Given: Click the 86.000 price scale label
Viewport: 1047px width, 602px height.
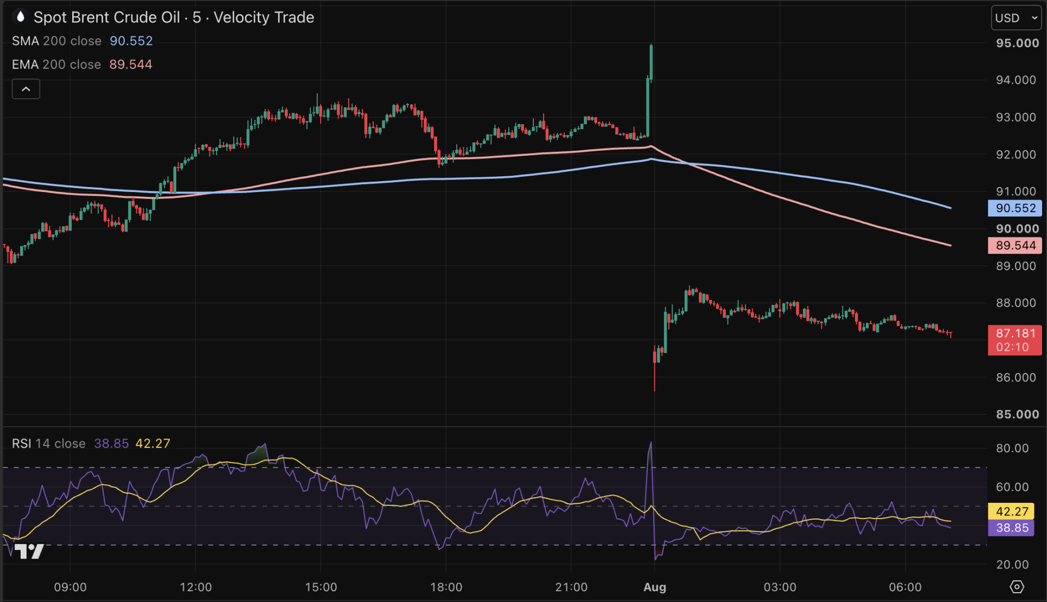Looking at the screenshot, I should pyautogui.click(x=1016, y=377).
